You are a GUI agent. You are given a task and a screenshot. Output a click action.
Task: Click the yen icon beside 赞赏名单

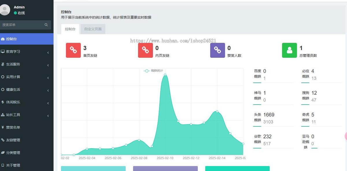point(3,127)
